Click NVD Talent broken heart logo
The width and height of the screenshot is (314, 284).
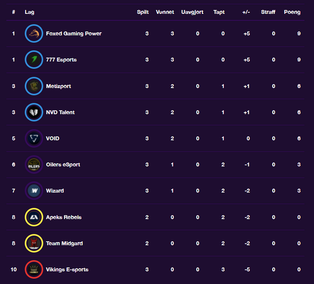[34, 112]
